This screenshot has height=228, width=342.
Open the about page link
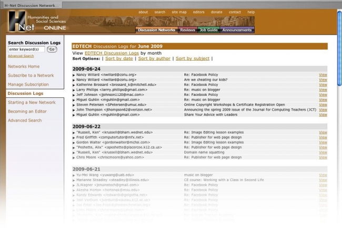[x=143, y=12]
